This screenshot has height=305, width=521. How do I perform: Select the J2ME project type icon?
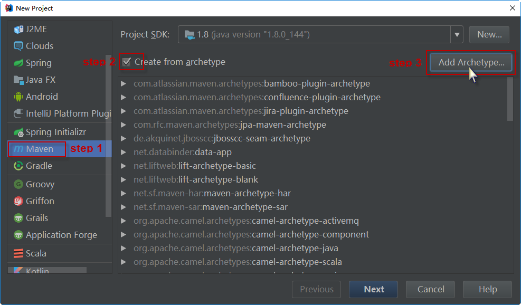(x=18, y=29)
